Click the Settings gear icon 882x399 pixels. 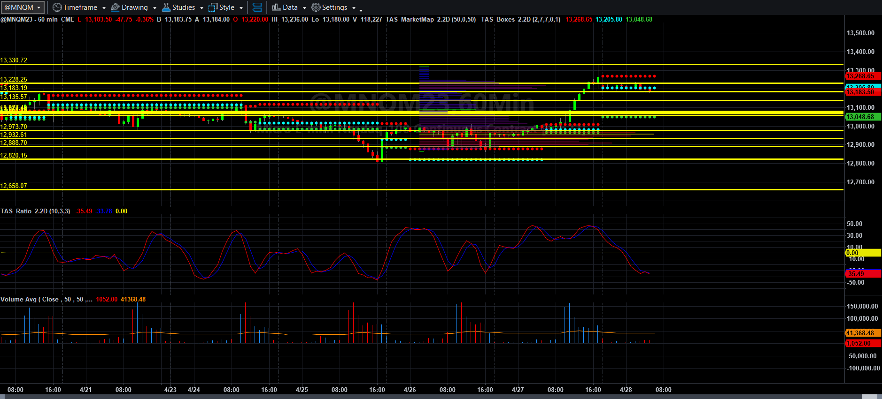point(316,8)
